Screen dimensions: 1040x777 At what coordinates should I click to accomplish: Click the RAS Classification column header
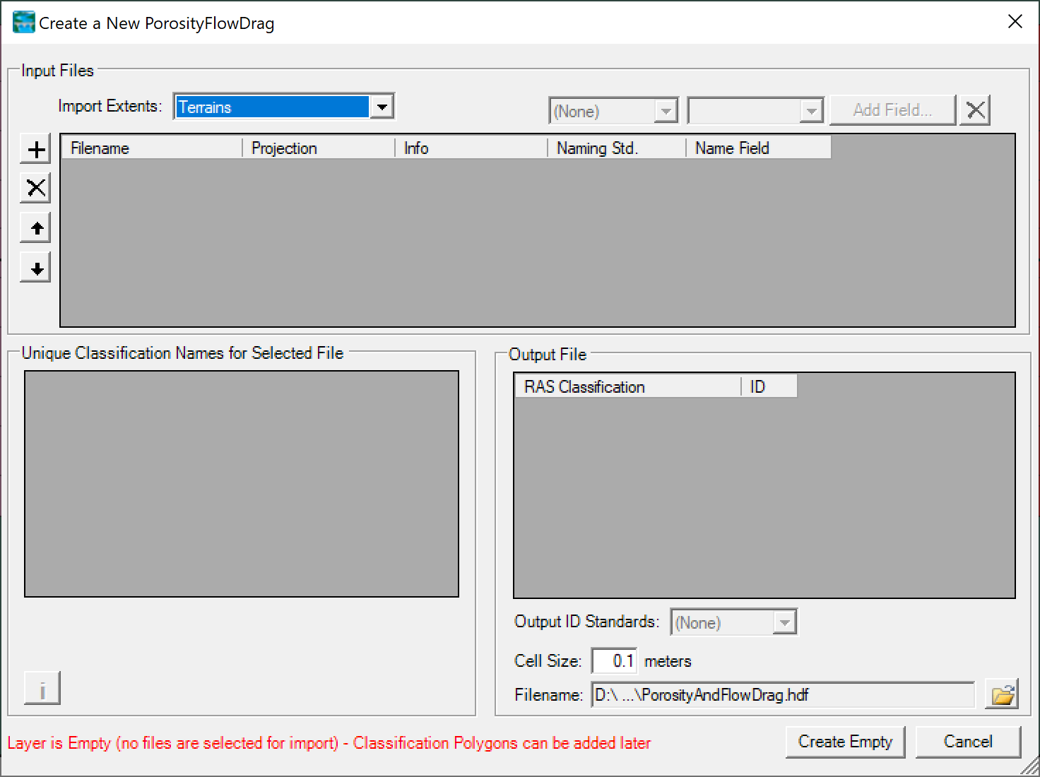[x=627, y=387]
